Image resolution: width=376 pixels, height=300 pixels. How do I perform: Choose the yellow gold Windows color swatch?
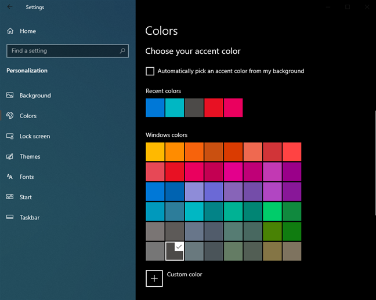(155, 152)
